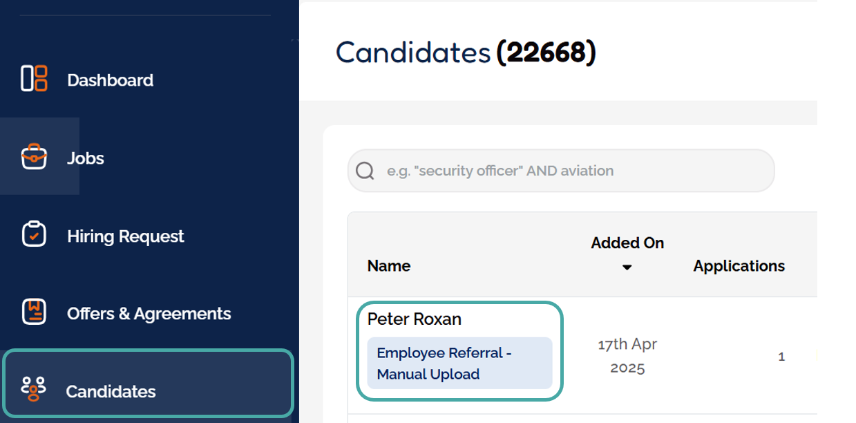
Task: Select the Candidates menu label
Action: tap(111, 392)
